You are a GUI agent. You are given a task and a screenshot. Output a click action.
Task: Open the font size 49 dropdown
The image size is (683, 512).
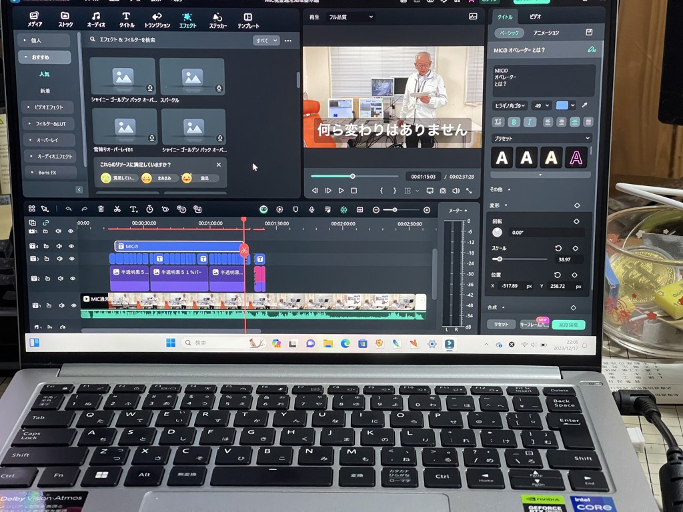542,105
